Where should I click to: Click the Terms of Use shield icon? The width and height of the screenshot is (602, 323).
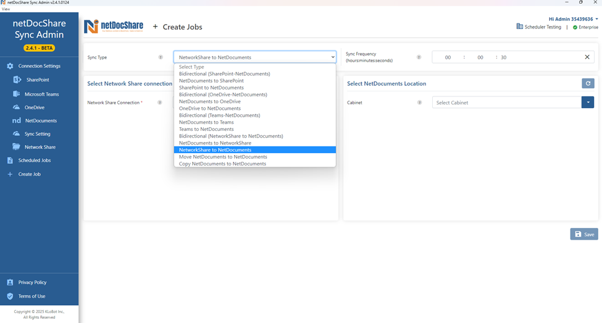point(10,296)
